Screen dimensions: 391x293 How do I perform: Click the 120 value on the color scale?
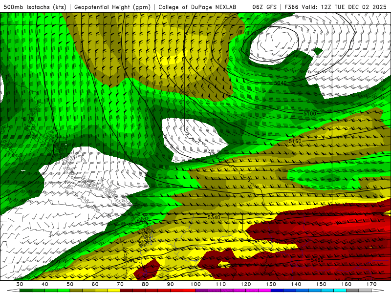click(246, 284)
